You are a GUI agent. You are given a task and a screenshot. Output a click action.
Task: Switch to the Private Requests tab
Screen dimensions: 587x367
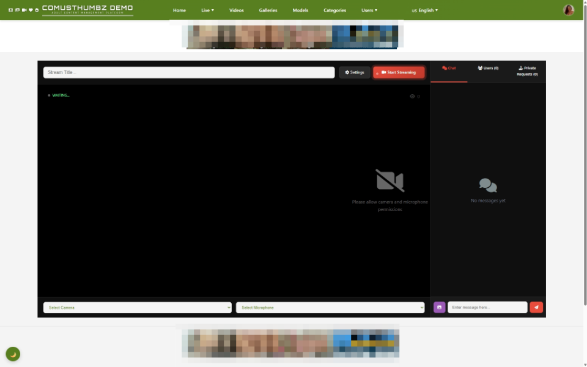pos(526,71)
